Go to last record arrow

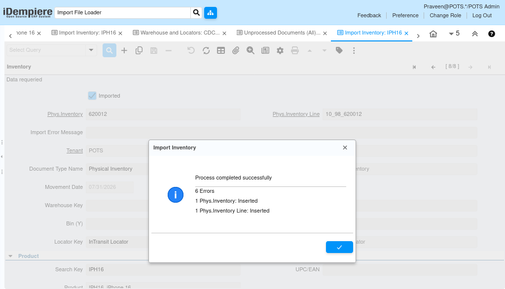coord(489,67)
